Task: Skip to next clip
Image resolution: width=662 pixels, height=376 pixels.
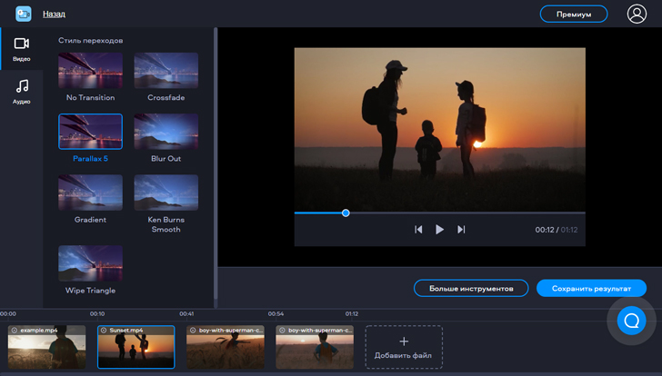Action: [461, 230]
